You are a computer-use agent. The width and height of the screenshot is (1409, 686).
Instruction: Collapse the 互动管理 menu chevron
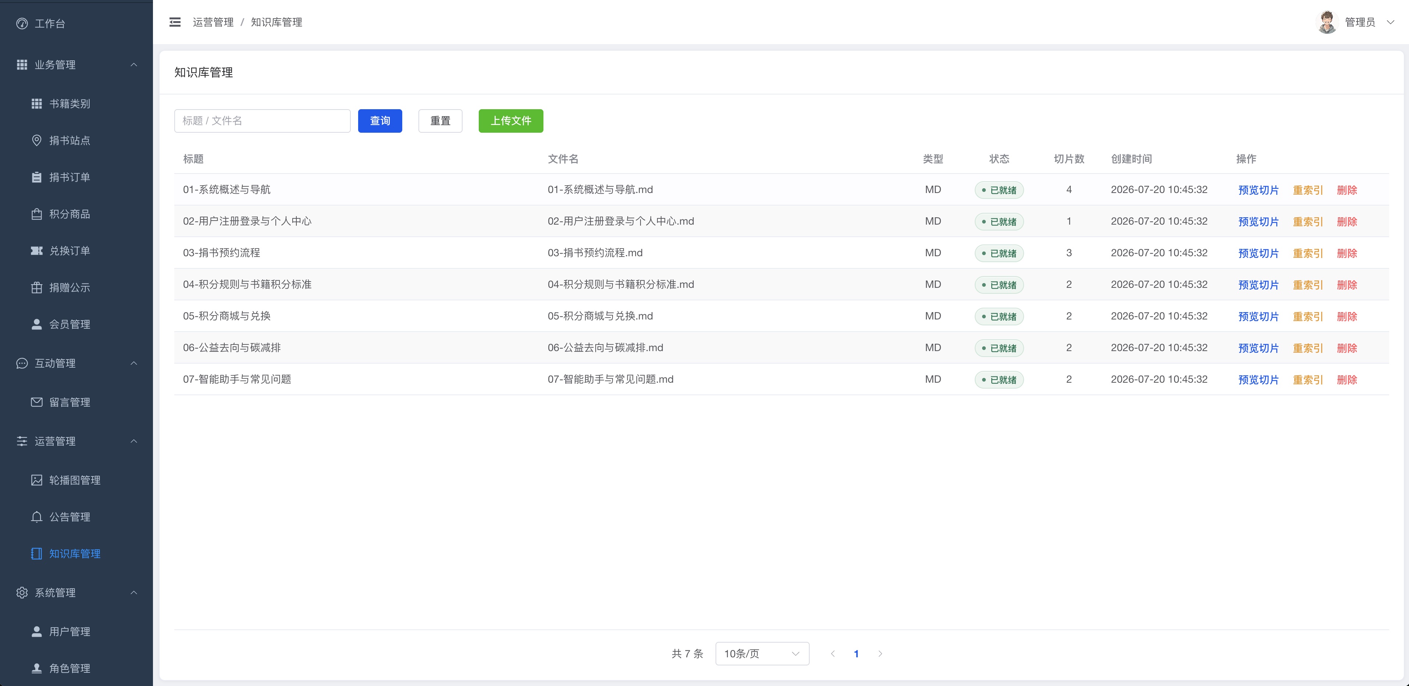click(133, 363)
